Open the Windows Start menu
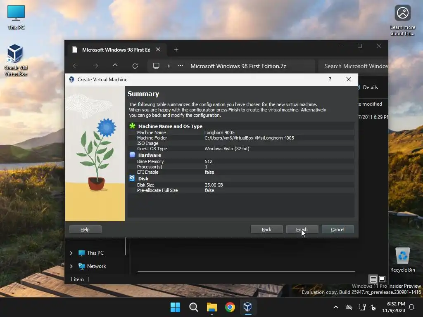The image size is (423, 317). pos(175,307)
